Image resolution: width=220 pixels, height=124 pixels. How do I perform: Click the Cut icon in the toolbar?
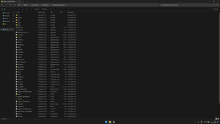11,9
